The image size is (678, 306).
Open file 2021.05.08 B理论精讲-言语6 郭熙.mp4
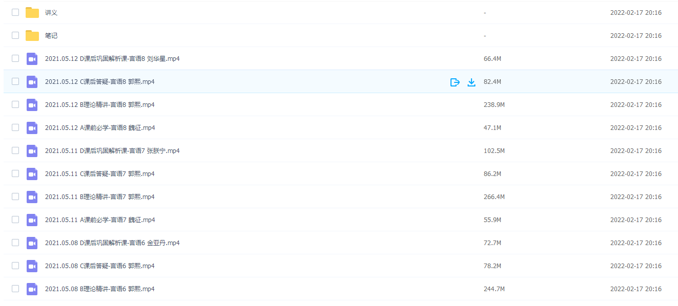[x=100, y=289]
